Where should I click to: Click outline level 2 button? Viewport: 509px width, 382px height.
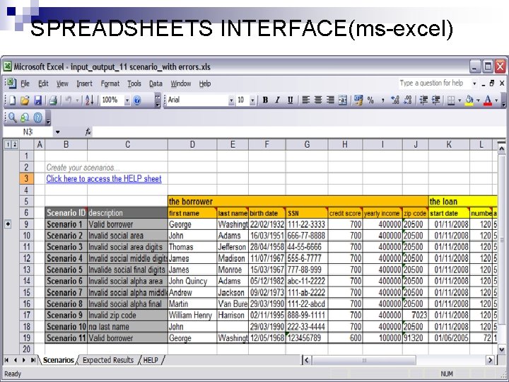15,144
